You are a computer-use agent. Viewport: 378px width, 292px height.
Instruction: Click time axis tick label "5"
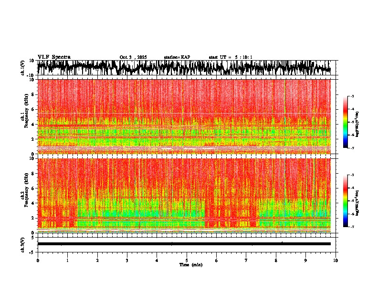pyautogui.click(x=187, y=260)
